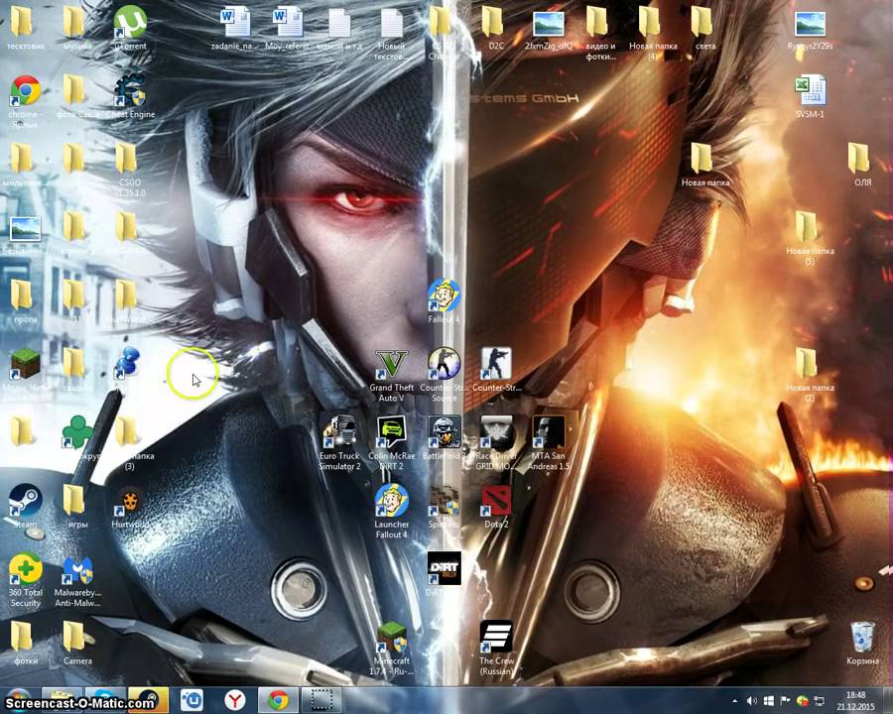
Task: Open the uTorrent desktop shortcut
Action: pos(130,29)
